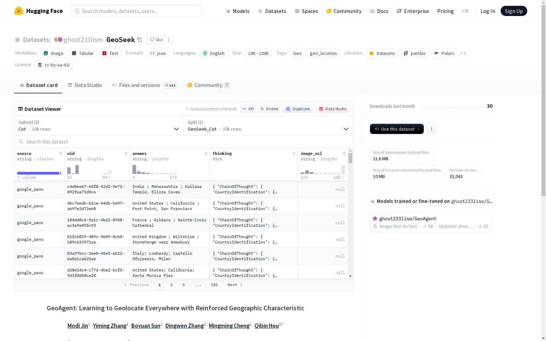Select the English language tag
This screenshot has width=546, height=341.
[214, 53]
